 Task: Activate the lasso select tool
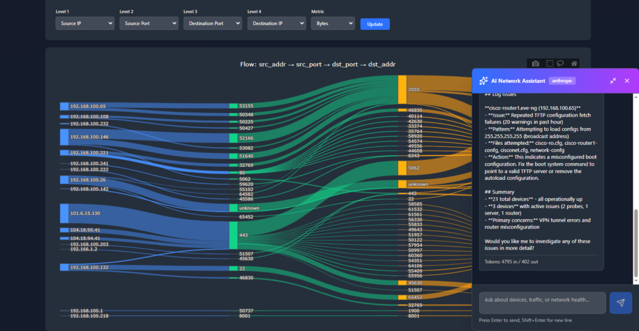561,63
